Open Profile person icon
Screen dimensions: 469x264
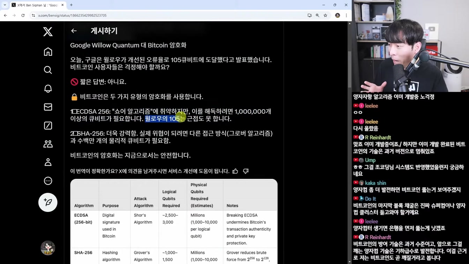(x=48, y=162)
